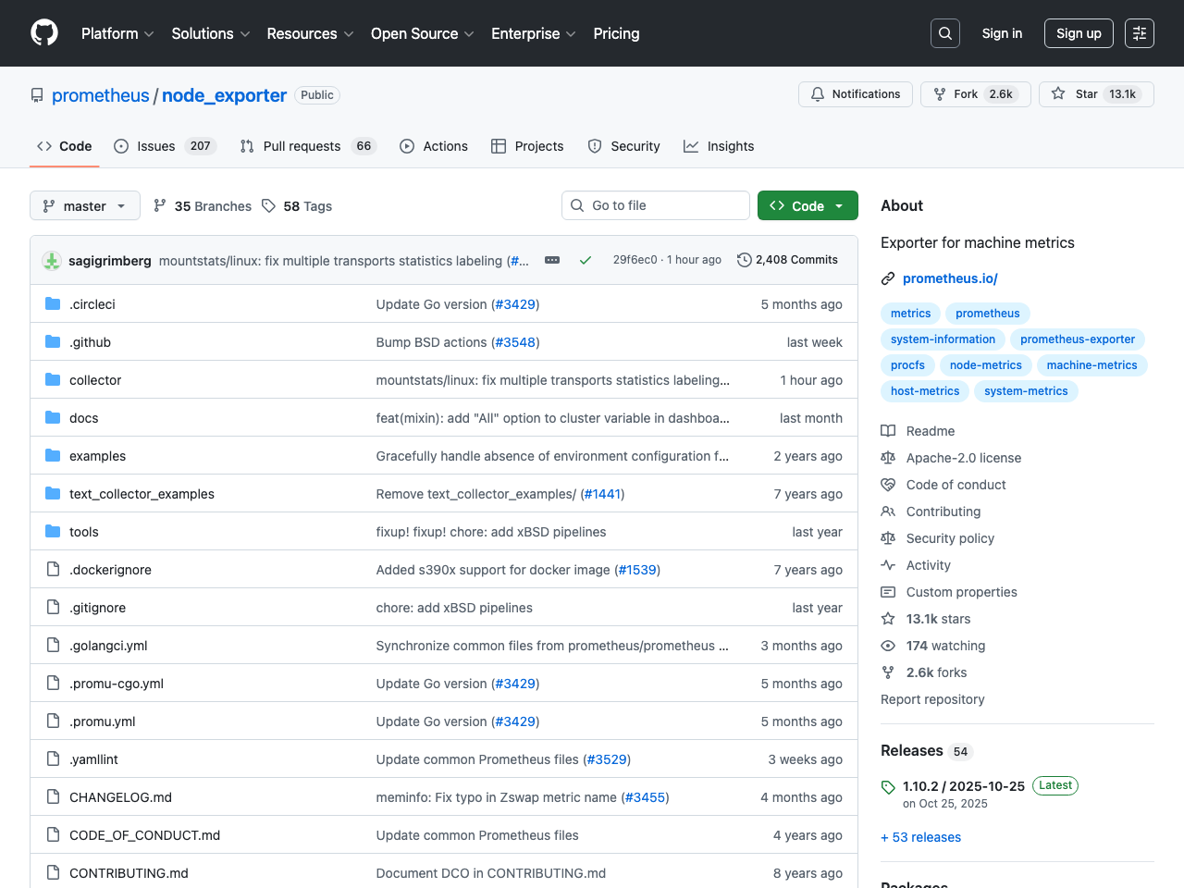Image resolution: width=1184 pixels, height=888 pixels.
Task: Click the Sign up button
Action: point(1079,32)
